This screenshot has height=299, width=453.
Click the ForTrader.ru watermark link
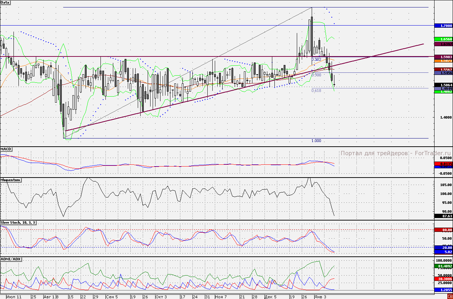pyautogui.click(x=395, y=153)
